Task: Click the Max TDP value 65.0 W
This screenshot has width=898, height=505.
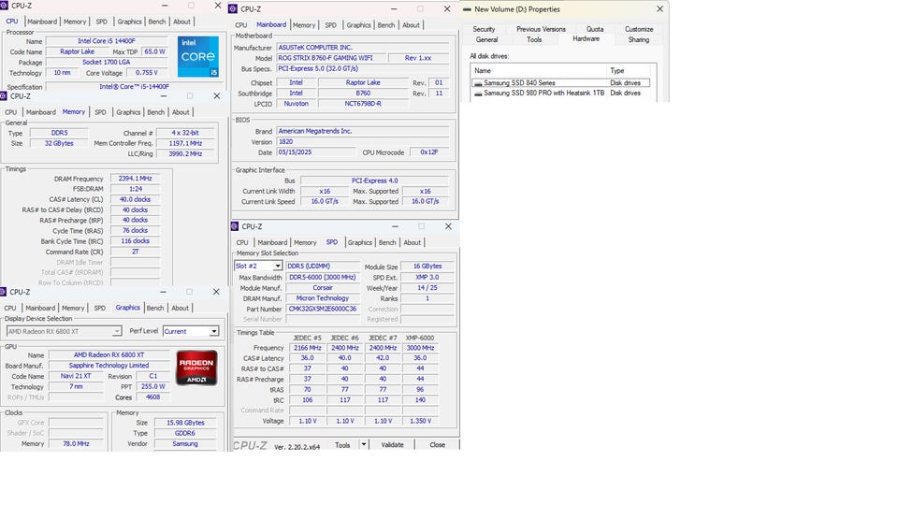Action: pos(154,51)
